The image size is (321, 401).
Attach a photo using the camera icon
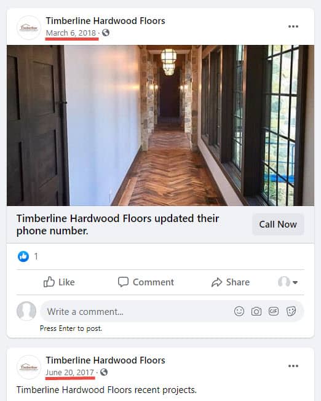pos(256,311)
